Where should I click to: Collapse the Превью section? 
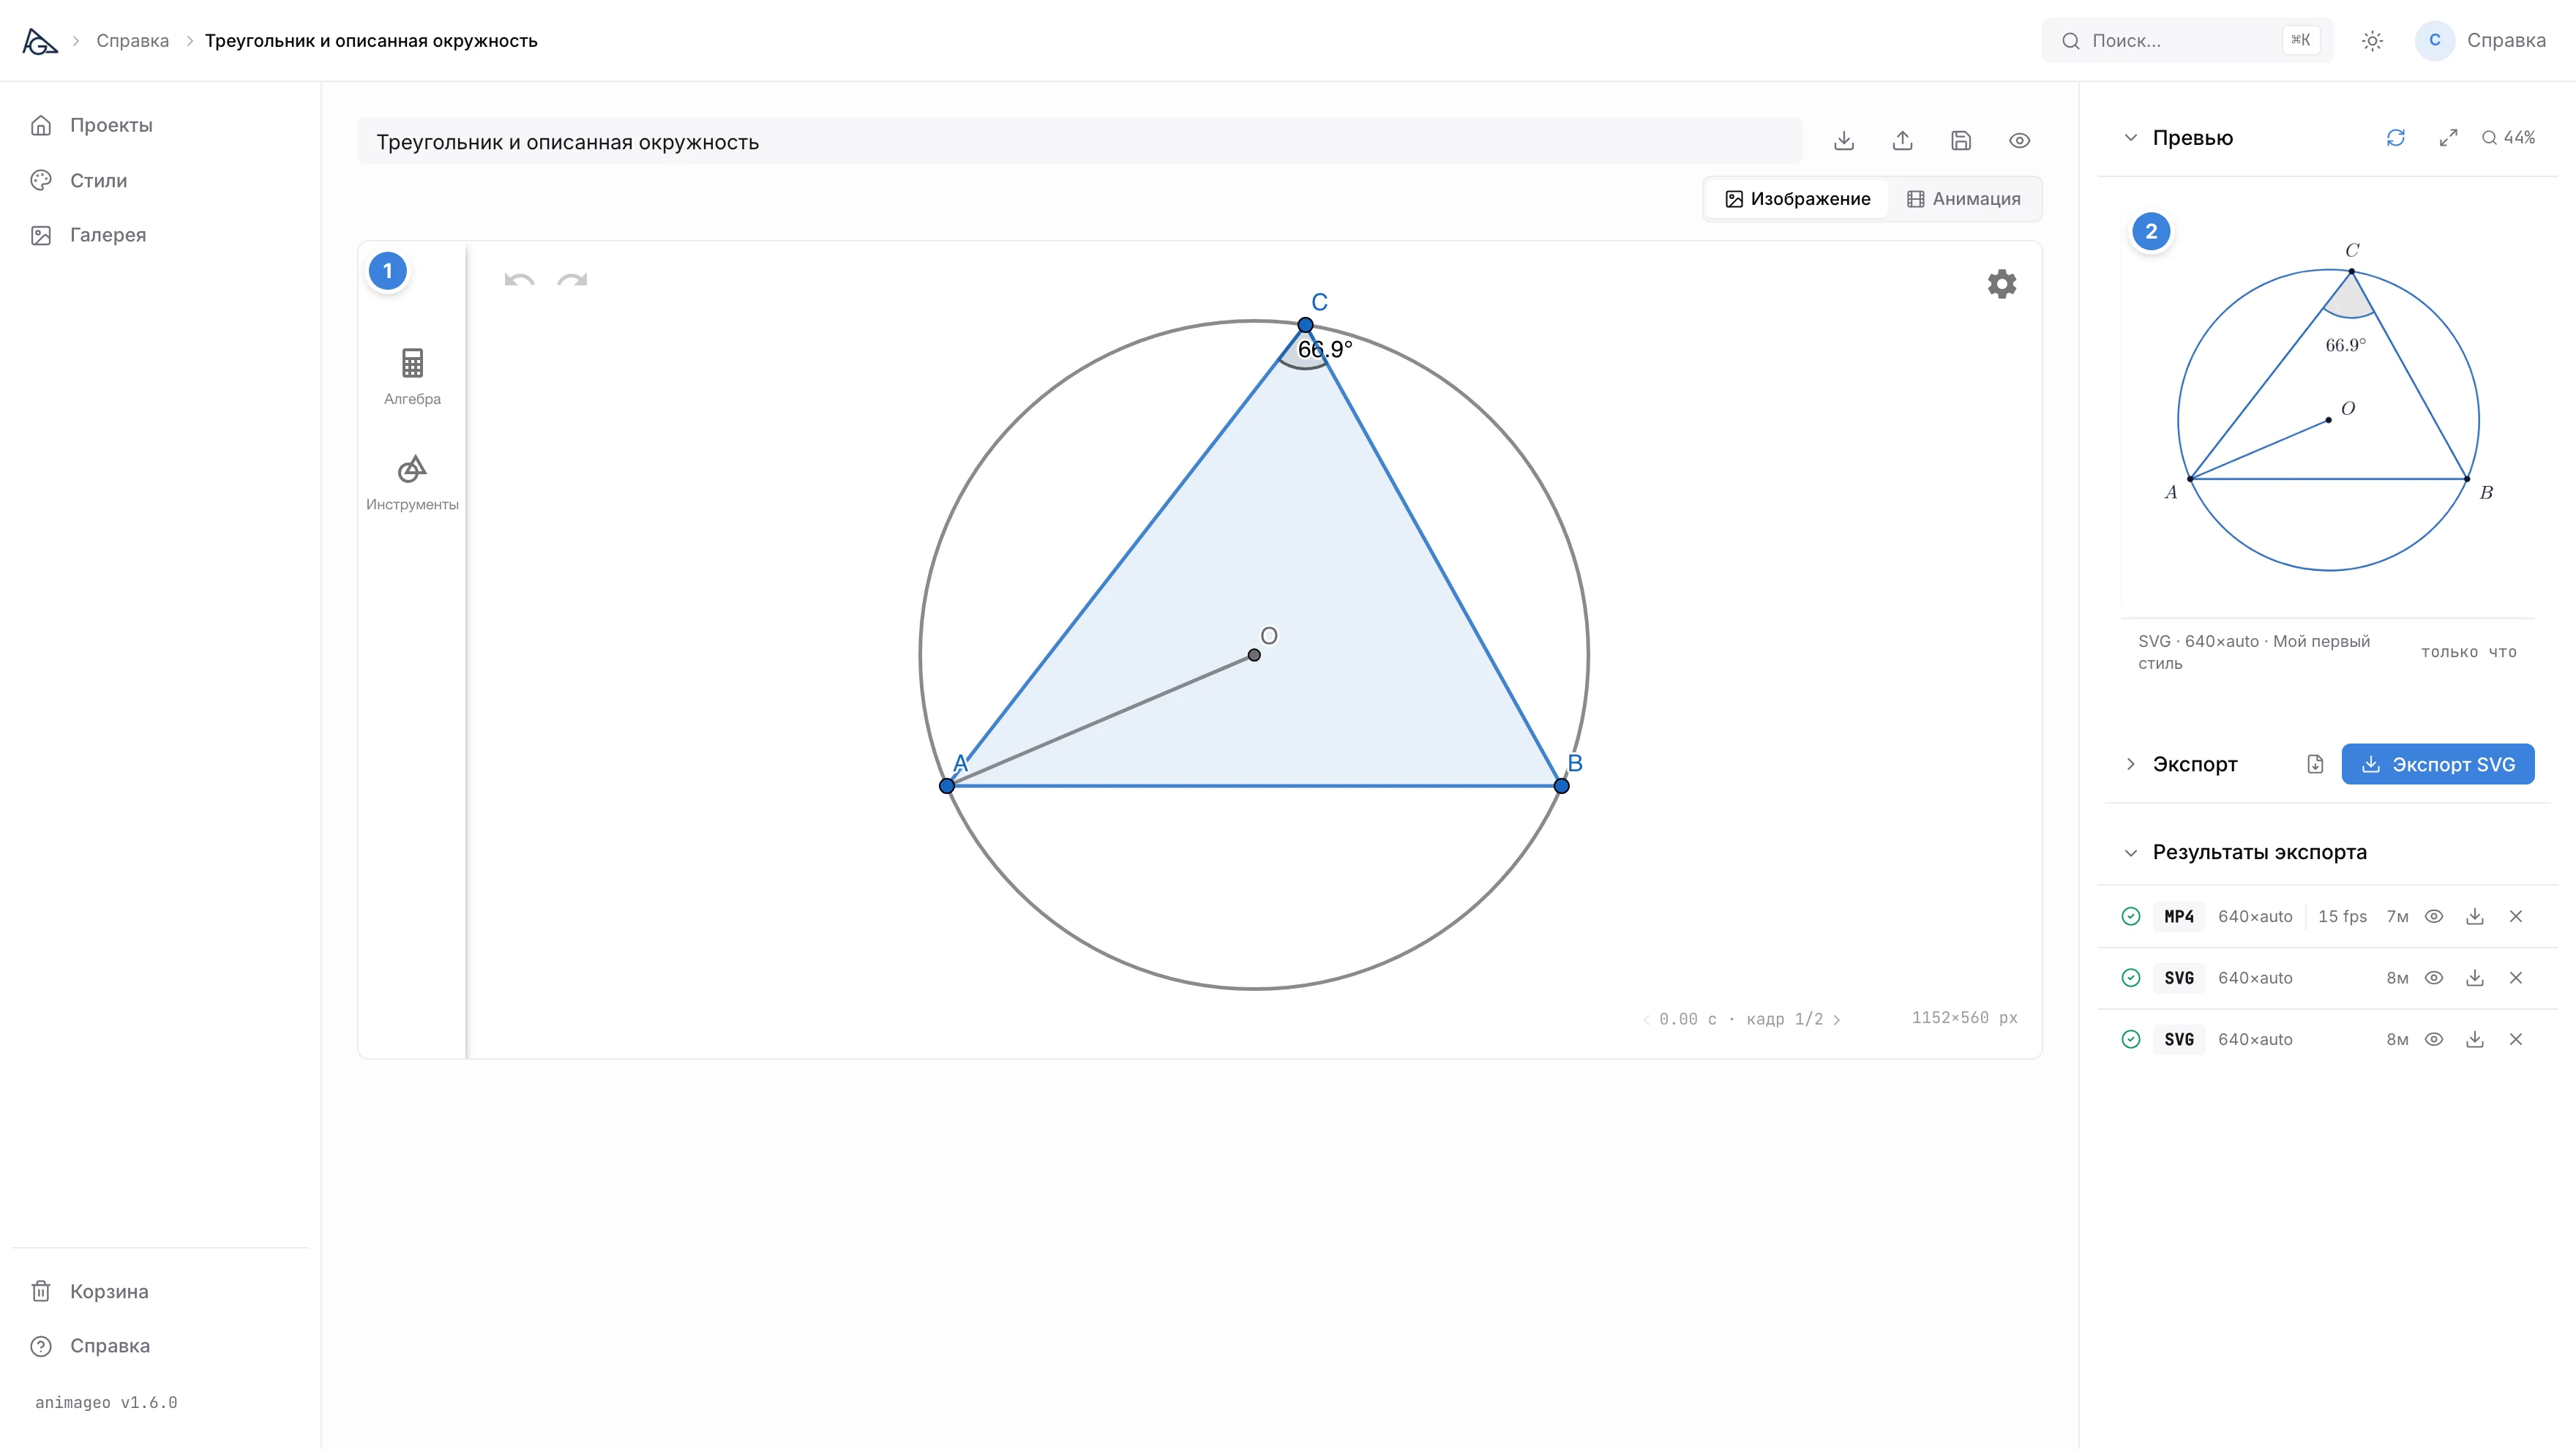point(2131,138)
